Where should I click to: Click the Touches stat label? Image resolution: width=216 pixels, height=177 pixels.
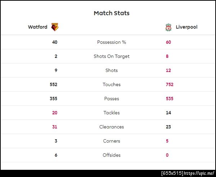coord(112,85)
